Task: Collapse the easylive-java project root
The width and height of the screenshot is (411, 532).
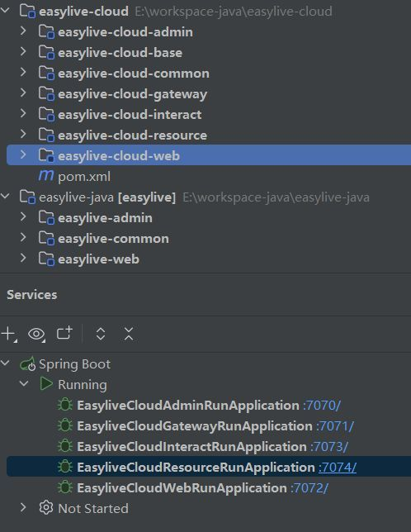Action: (6, 196)
